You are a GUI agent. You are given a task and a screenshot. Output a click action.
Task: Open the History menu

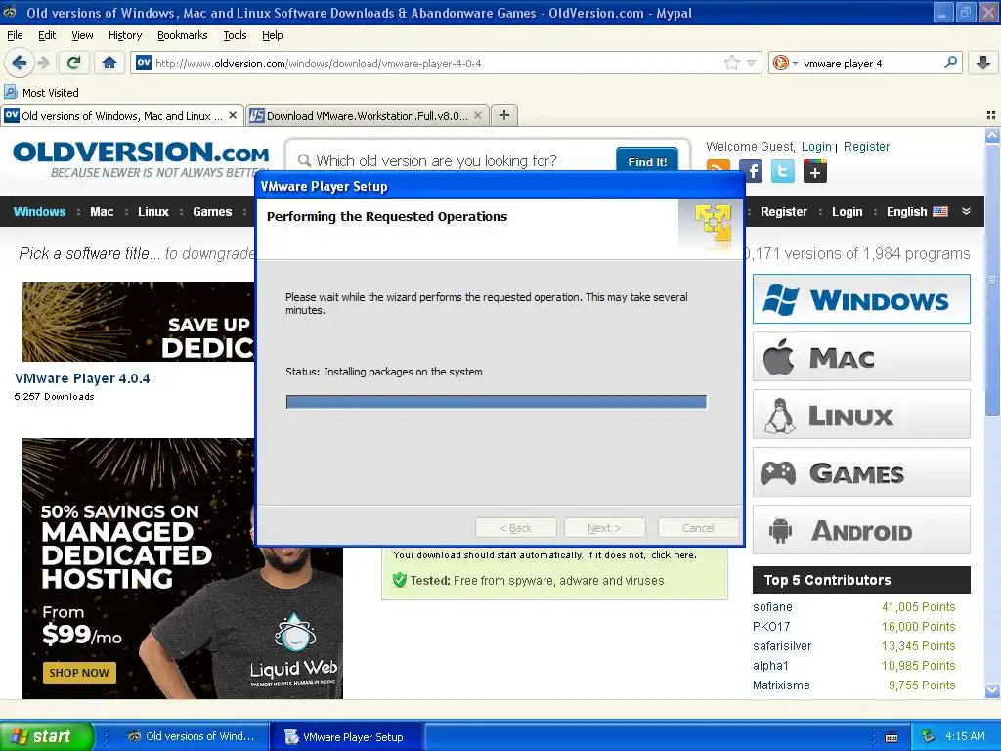pos(124,35)
